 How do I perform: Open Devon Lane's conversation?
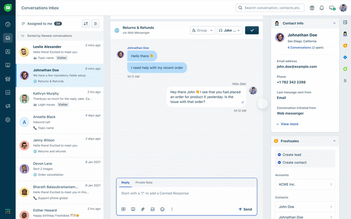pyautogui.click(x=60, y=169)
